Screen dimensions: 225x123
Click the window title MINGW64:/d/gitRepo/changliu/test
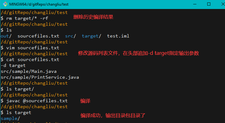click(x=39, y=4)
